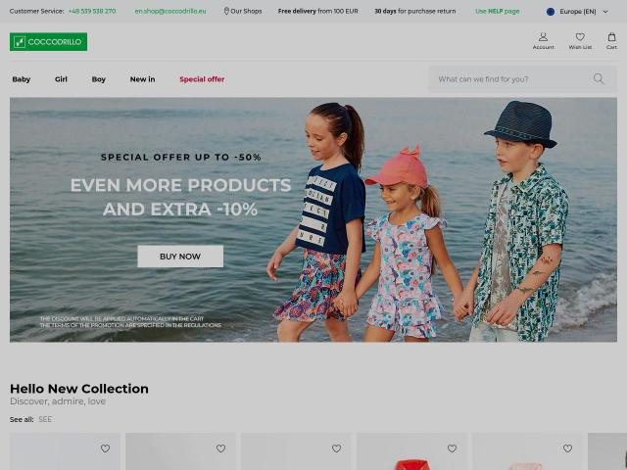Open the Cart bag icon
This screenshot has width=627, height=470.
click(x=611, y=37)
